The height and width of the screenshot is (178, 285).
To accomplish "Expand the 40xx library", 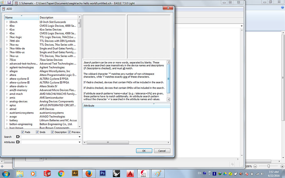I will click(7, 26).
